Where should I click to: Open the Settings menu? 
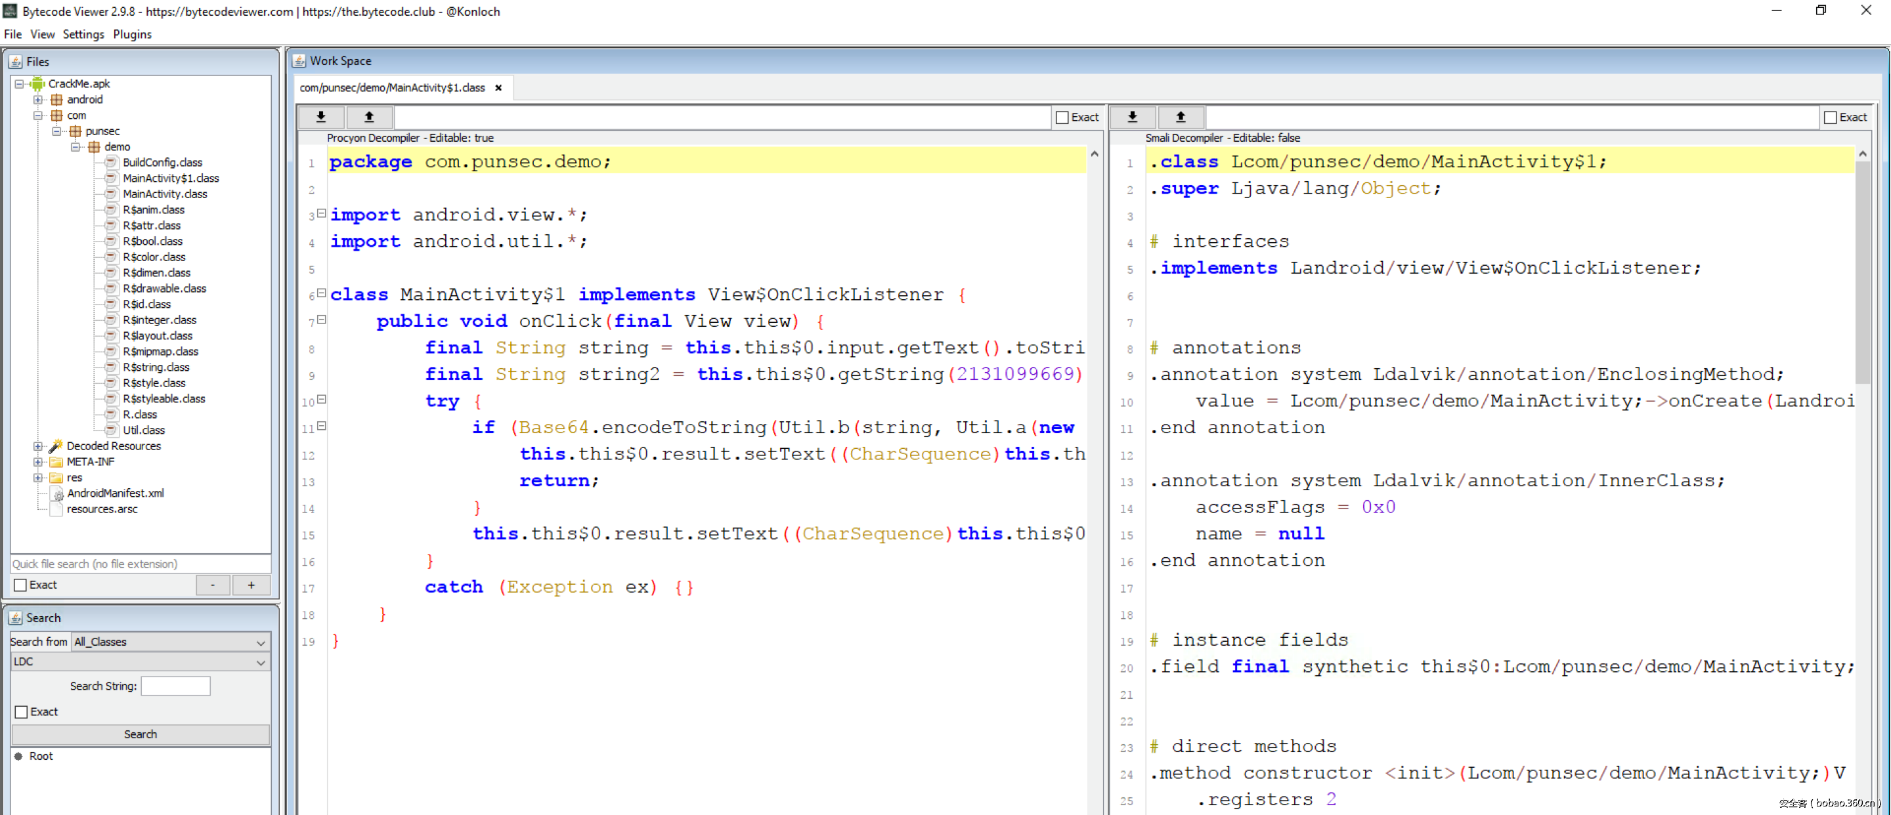pyautogui.click(x=83, y=35)
